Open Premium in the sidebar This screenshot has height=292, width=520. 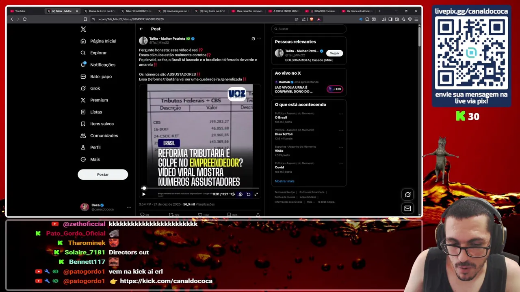94,100
